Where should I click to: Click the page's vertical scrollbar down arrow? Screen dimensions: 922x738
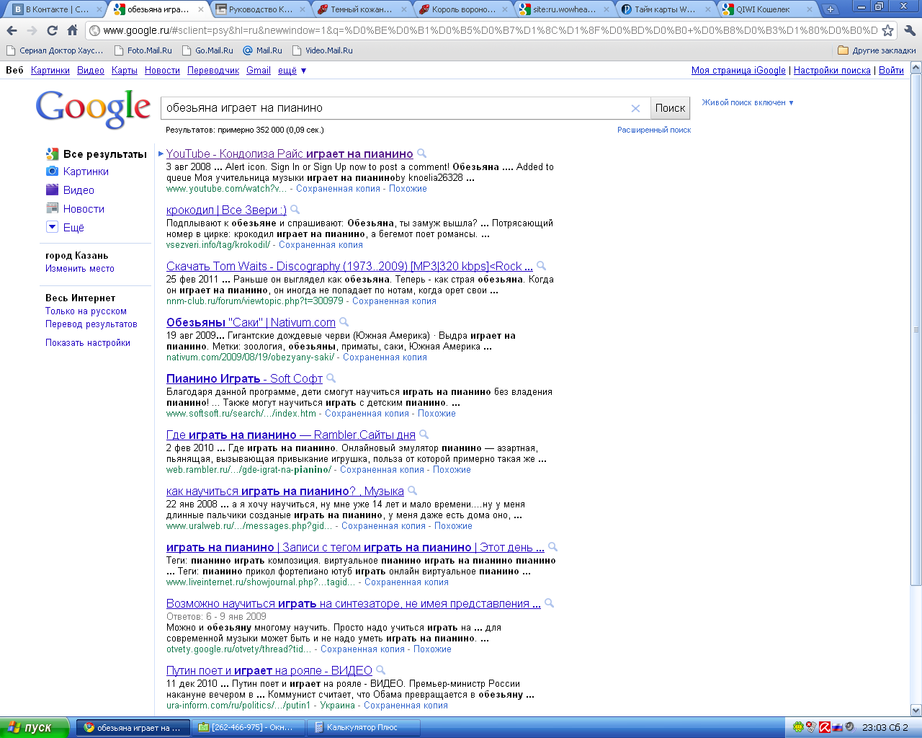(x=916, y=710)
